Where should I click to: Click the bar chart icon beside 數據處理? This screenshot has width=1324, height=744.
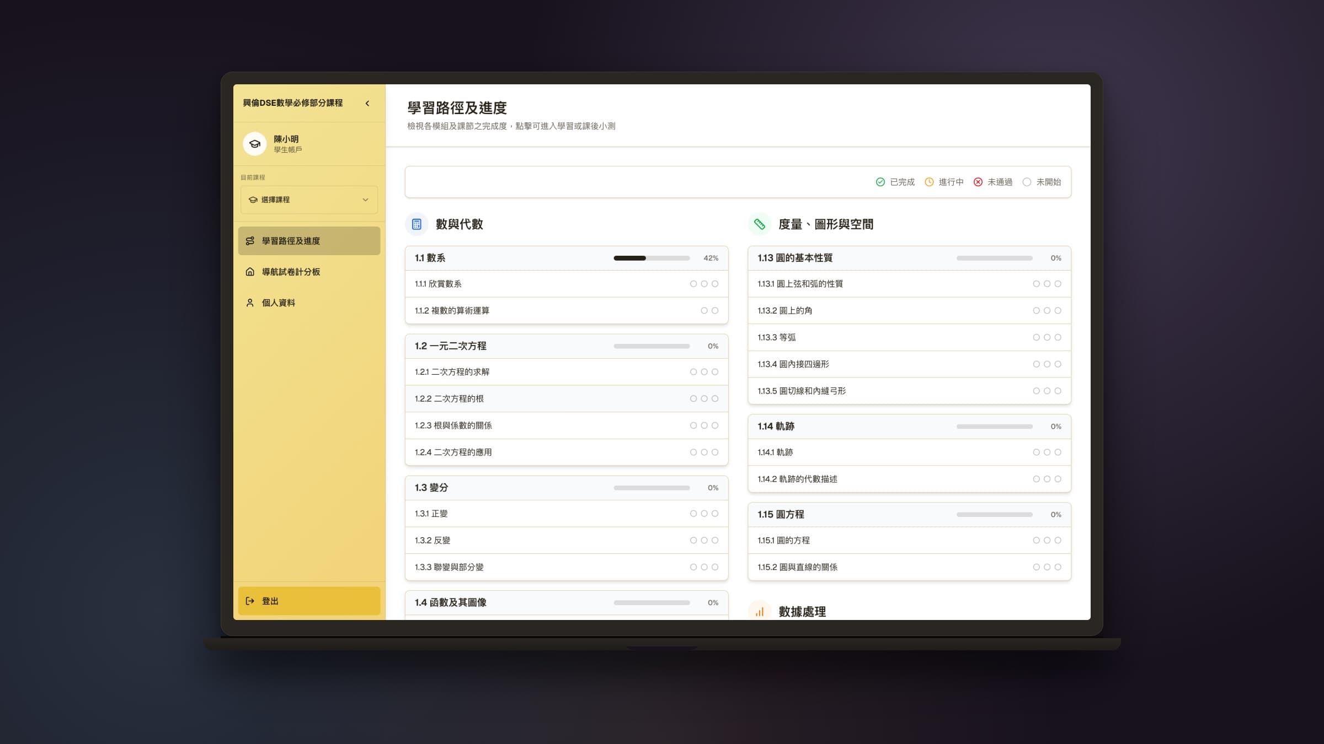(760, 611)
